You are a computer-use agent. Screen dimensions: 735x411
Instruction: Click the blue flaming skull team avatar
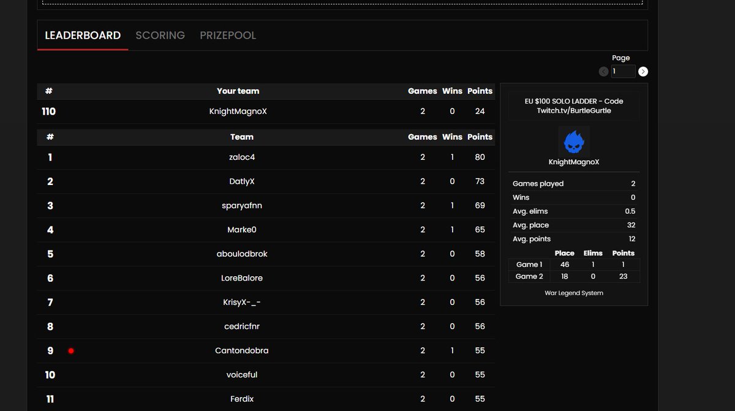[574, 138]
